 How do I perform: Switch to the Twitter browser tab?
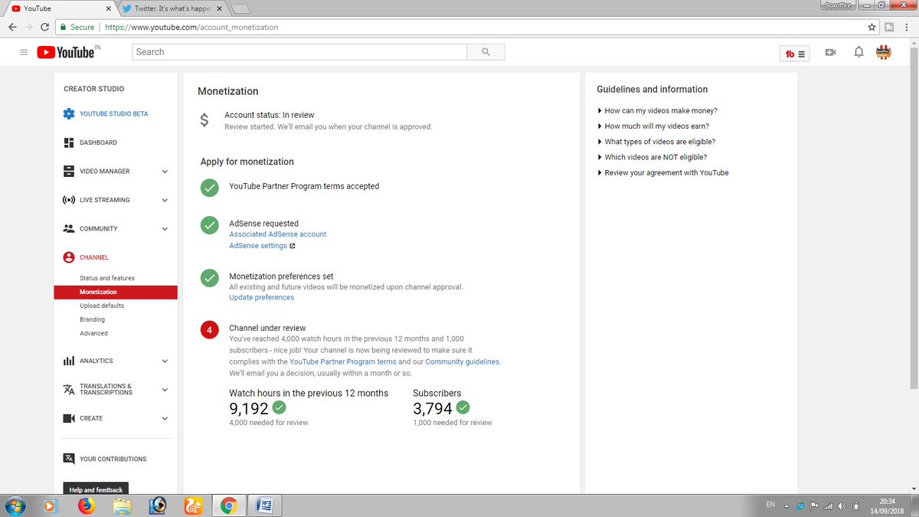172,8
